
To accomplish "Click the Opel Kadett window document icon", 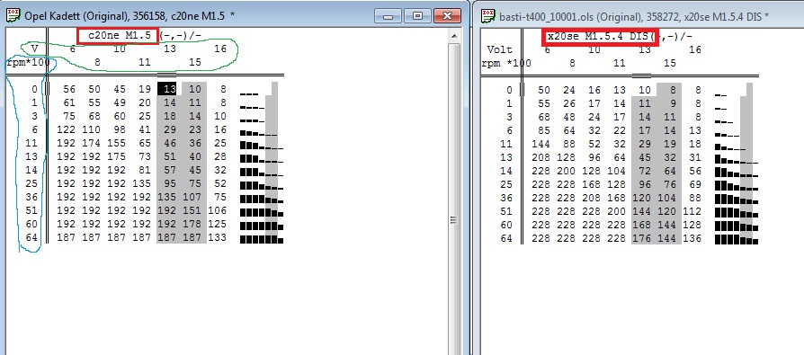I will point(13,15).
